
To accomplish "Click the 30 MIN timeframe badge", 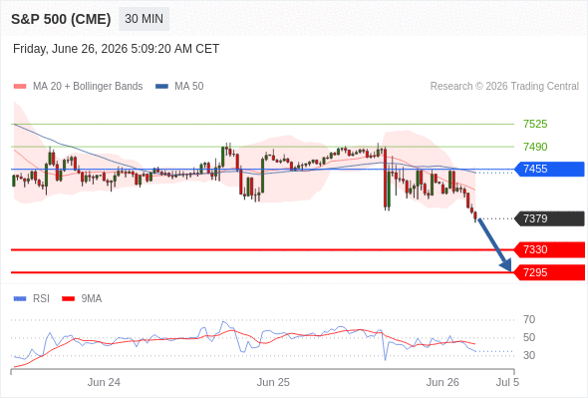I will coord(144,19).
